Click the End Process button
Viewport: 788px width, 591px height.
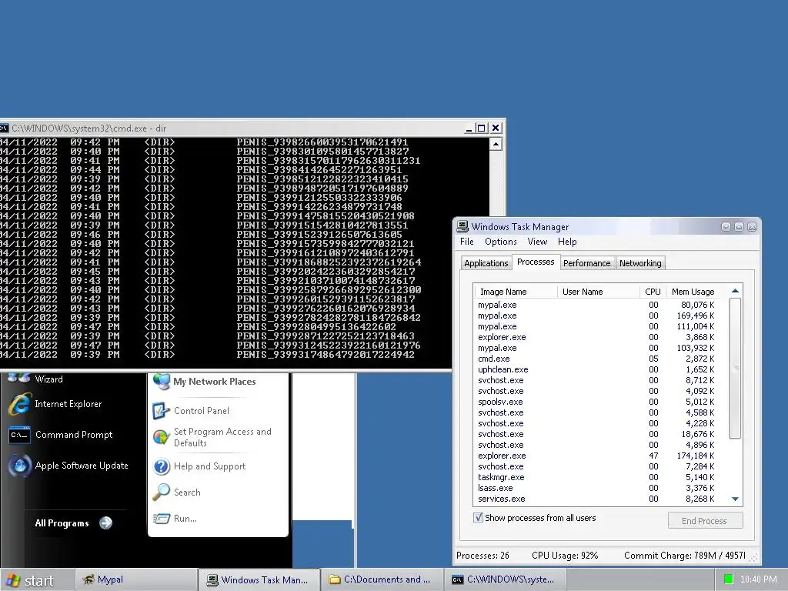click(x=705, y=521)
